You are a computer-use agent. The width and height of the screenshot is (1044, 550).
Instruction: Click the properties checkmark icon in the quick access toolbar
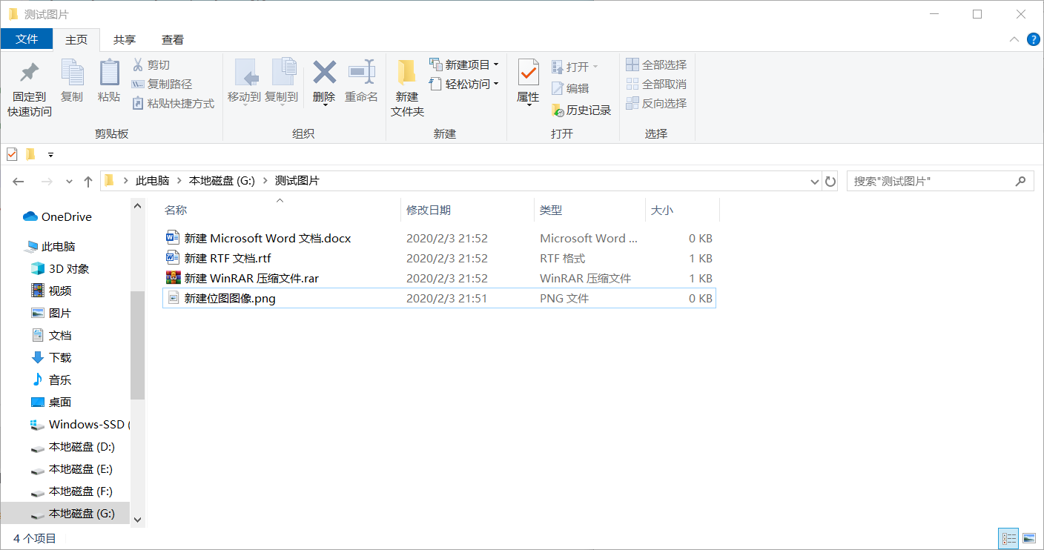[x=12, y=154]
